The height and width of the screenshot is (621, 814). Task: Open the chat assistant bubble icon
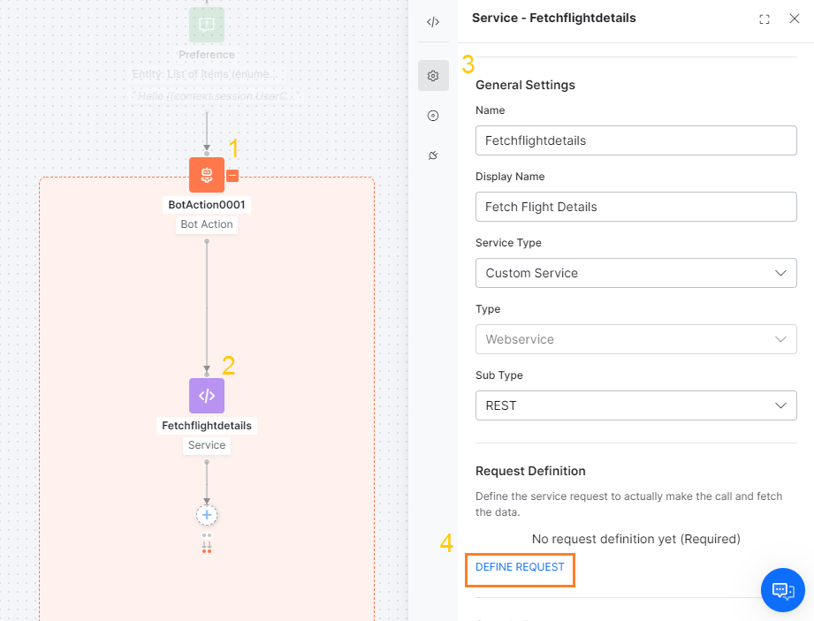click(781, 590)
